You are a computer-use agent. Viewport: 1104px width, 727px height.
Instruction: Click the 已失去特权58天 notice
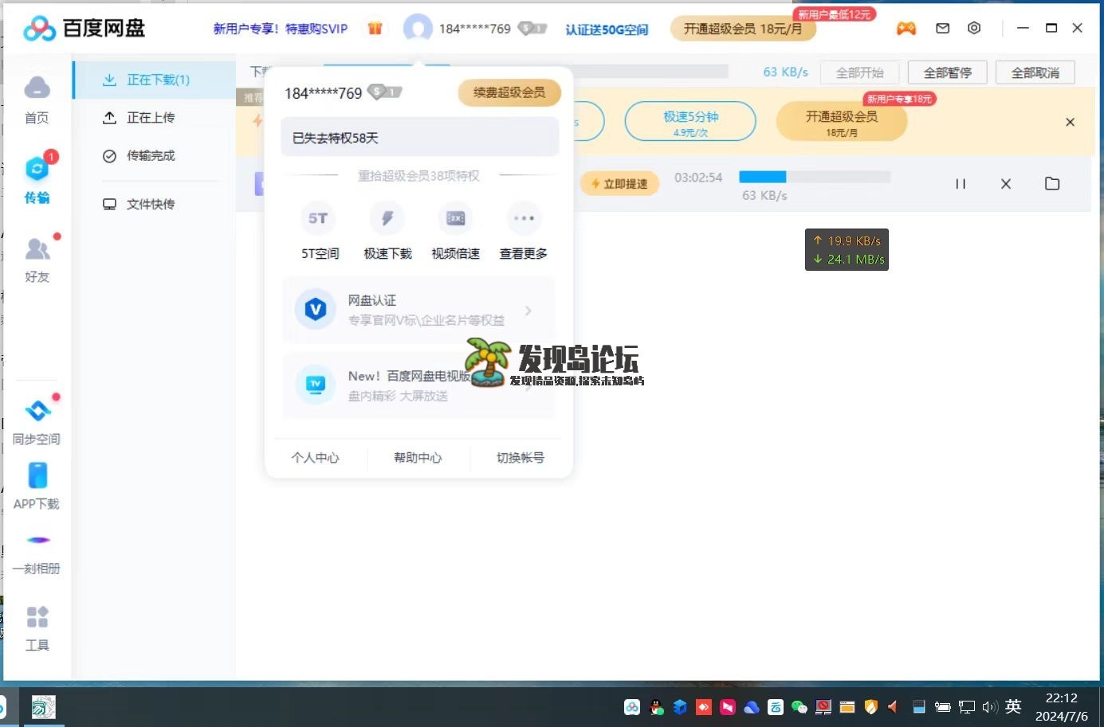click(x=420, y=138)
